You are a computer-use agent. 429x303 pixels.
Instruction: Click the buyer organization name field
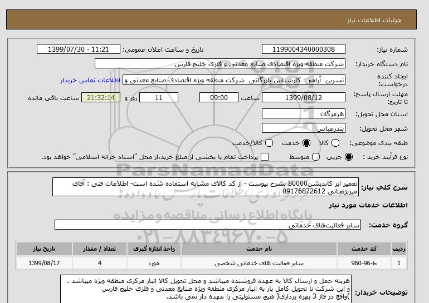coord(220,64)
